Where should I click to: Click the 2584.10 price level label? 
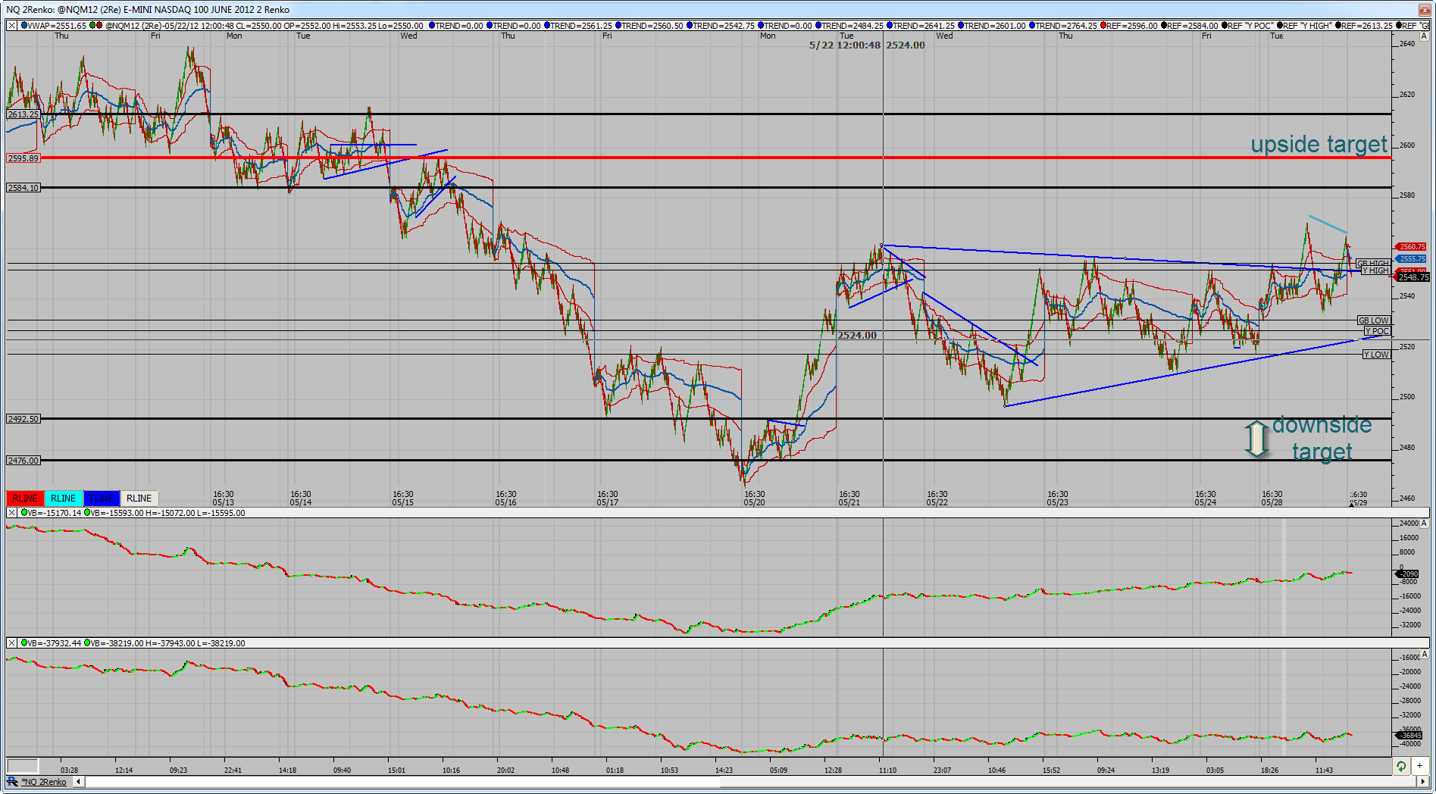pos(23,188)
